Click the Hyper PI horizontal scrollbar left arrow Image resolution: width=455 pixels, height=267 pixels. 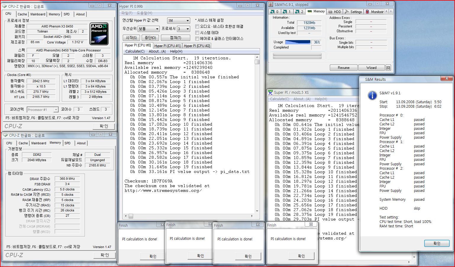[126, 216]
